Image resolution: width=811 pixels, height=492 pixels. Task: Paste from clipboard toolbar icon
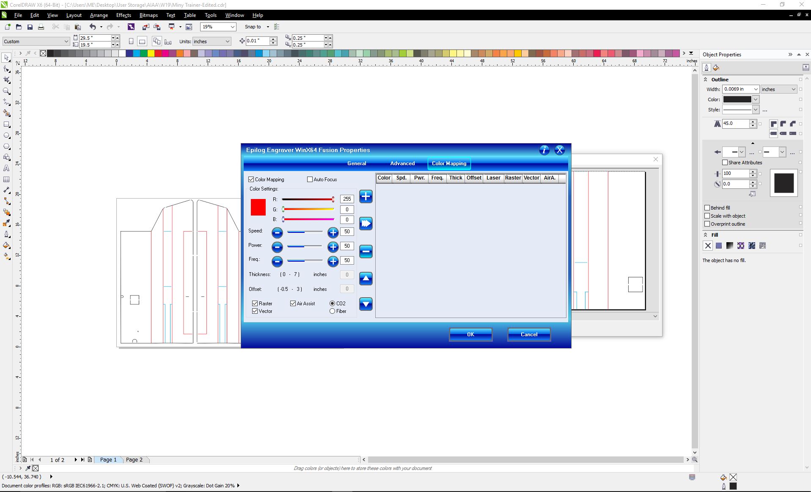(78, 27)
